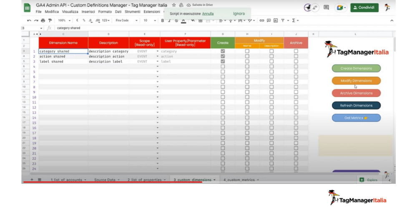Check Archive box for category shared
The width and height of the screenshot is (417, 208).
[x=296, y=51]
